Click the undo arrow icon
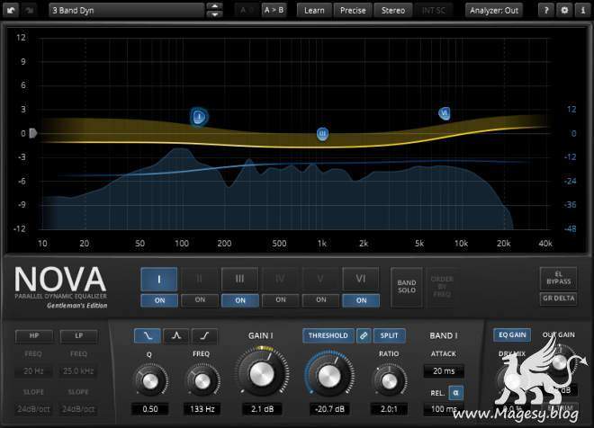This screenshot has width=594, height=428. click(x=11, y=10)
